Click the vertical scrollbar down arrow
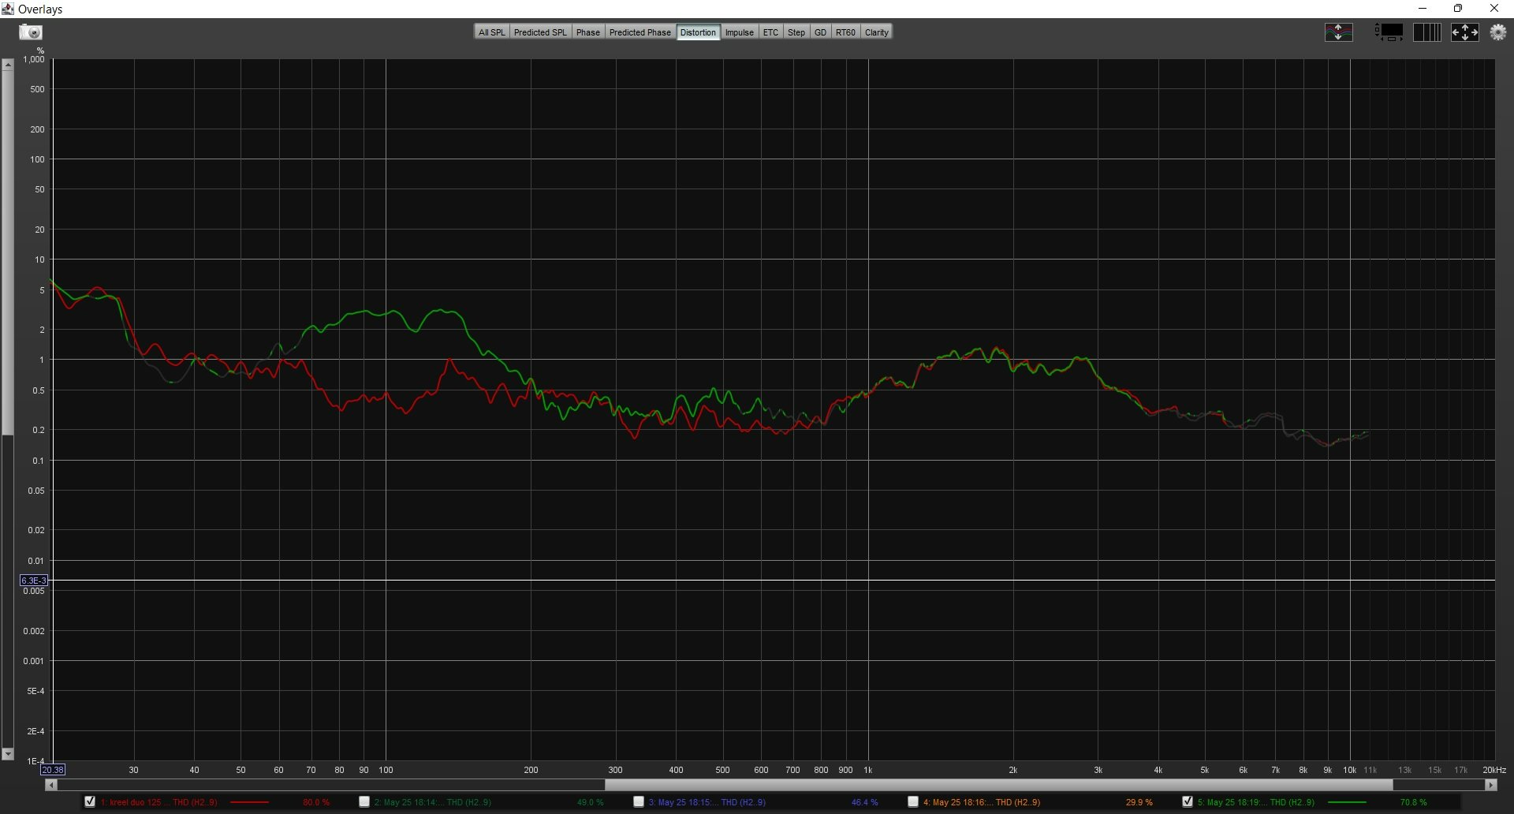Screen dimensions: 1514x814 (8, 754)
